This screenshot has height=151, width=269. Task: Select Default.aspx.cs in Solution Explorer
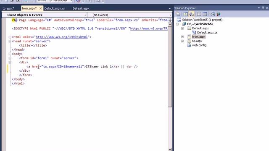[x=207, y=33]
